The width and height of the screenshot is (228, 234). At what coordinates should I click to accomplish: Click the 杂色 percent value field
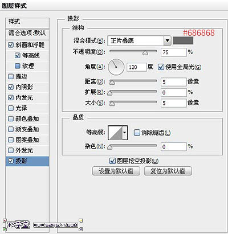(x=174, y=146)
